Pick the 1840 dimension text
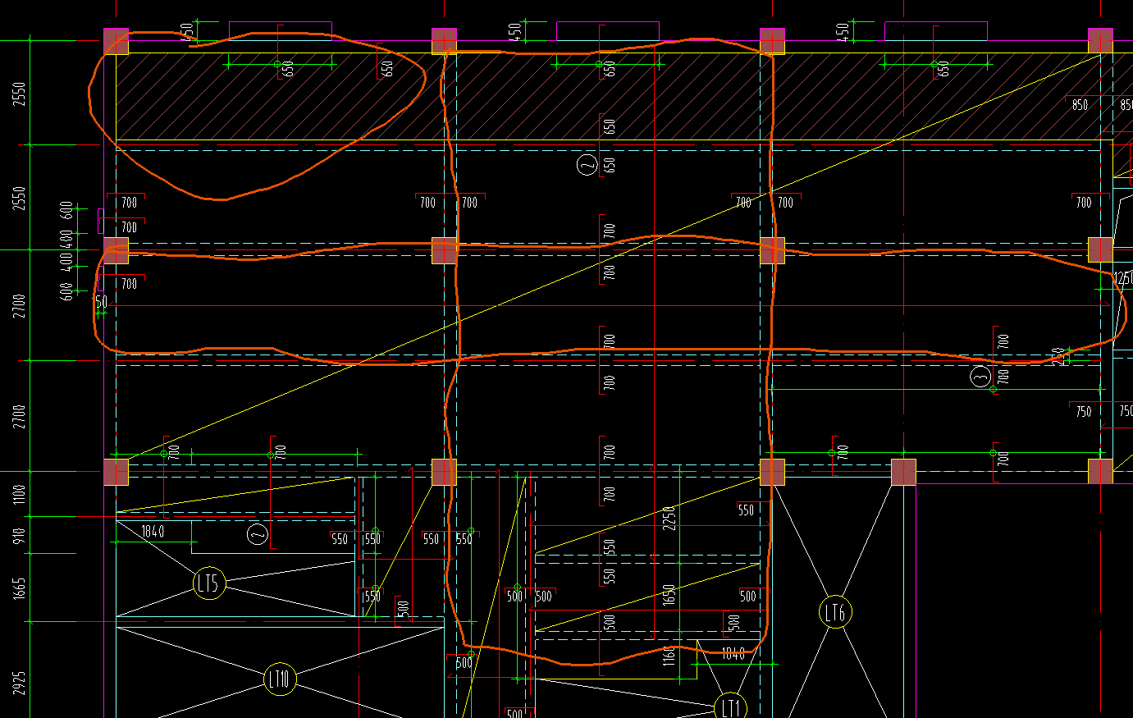Screen dimensions: 1133x718 (x=153, y=532)
